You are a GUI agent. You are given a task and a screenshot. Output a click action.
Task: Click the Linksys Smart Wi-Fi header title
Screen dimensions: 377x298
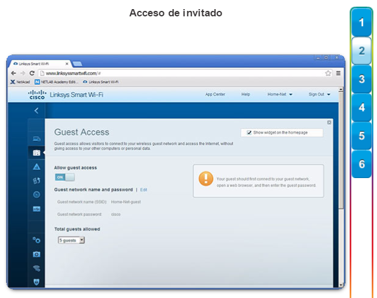[x=76, y=94]
